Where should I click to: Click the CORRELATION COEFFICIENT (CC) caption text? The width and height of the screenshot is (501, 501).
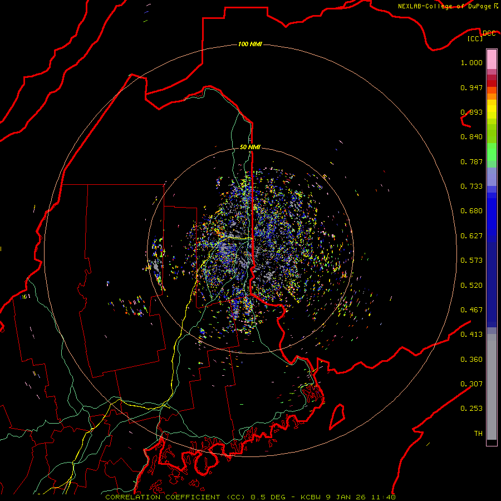(x=175, y=497)
